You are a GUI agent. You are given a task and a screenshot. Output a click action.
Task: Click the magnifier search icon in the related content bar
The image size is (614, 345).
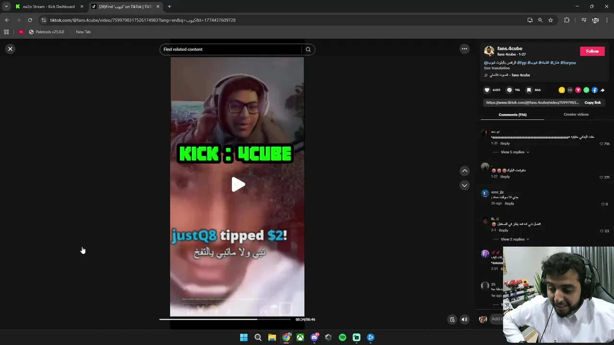point(308,49)
